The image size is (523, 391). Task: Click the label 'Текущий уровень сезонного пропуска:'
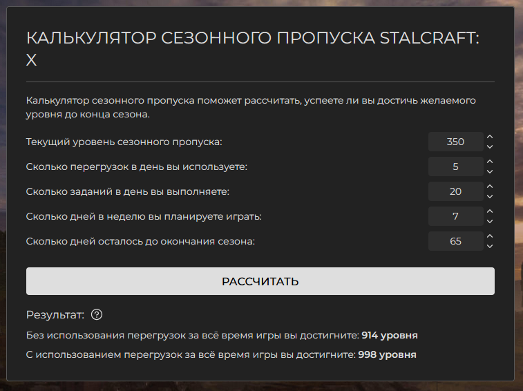[124, 142]
